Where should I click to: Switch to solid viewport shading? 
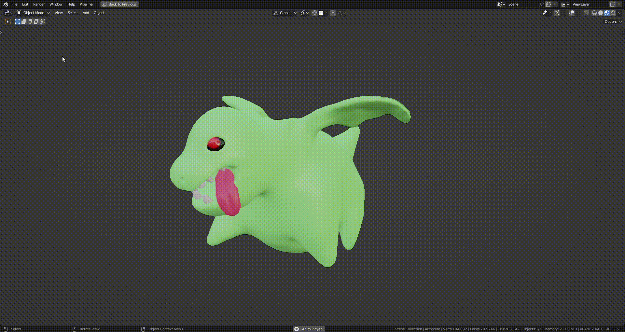point(601,13)
